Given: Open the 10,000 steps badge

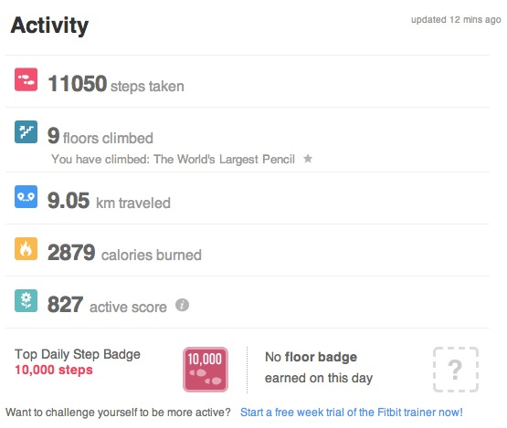Looking at the screenshot, I should pos(206,370).
